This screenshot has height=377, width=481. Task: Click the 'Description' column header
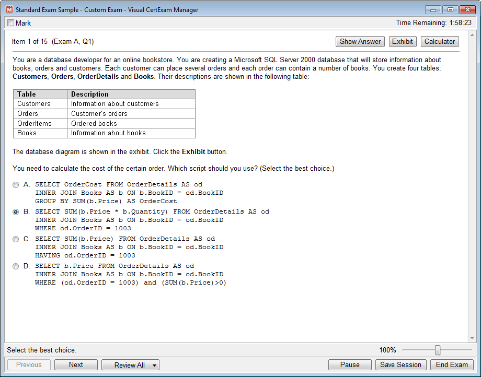tap(131, 95)
